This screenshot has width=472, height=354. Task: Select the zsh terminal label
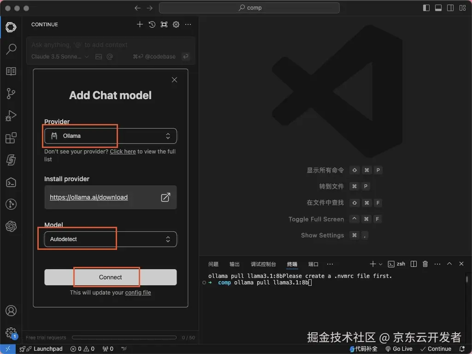[396, 264]
